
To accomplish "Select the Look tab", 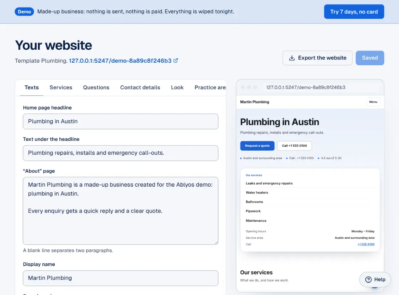I will click(x=177, y=87).
